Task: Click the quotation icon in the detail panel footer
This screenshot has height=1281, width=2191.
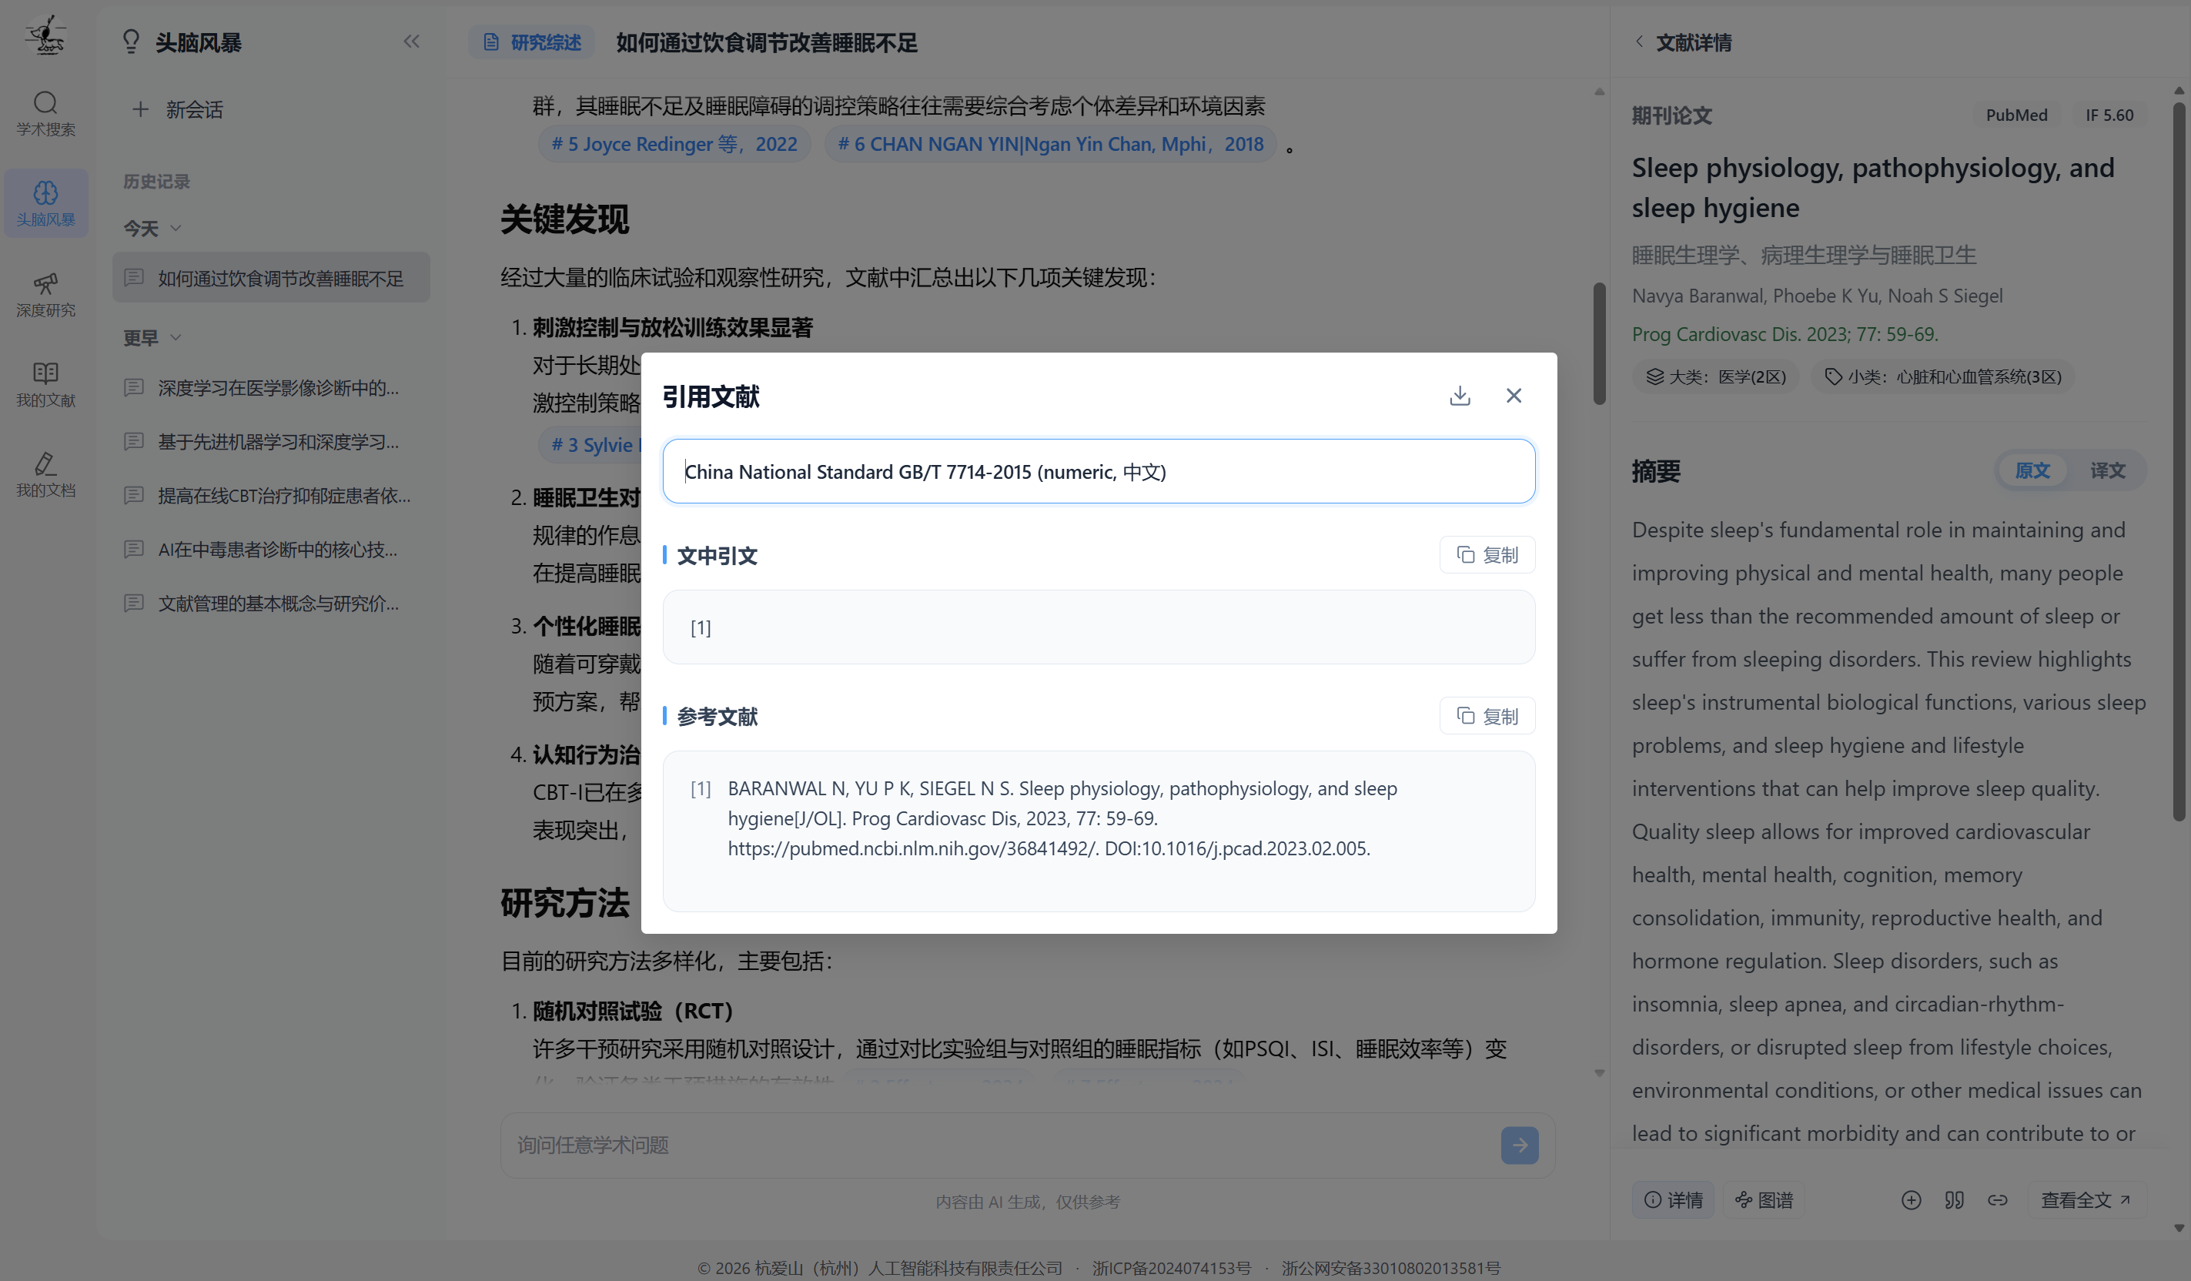Action: pos(1954,1199)
